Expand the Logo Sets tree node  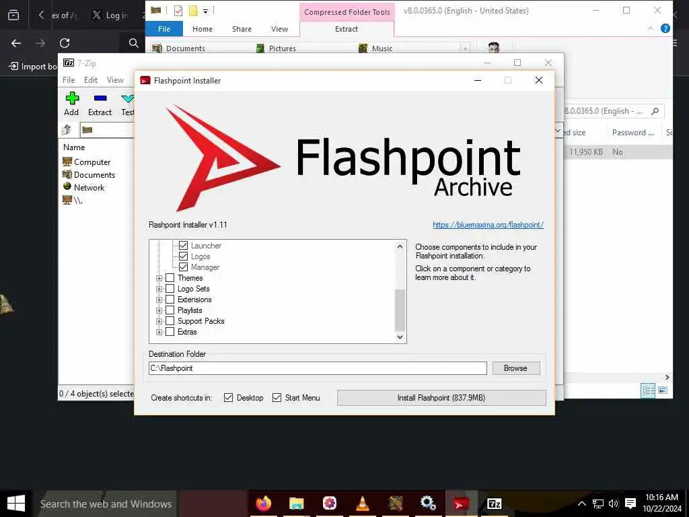point(159,289)
